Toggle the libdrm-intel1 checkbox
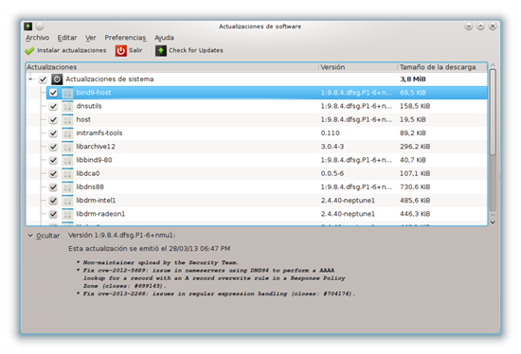 pos(53,201)
